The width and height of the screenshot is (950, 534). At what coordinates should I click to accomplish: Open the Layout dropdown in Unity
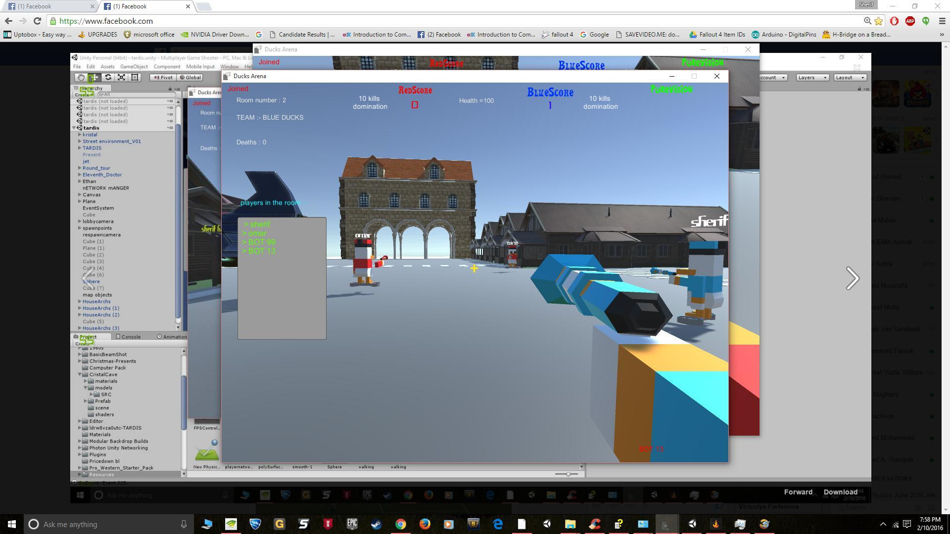pos(850,78)
